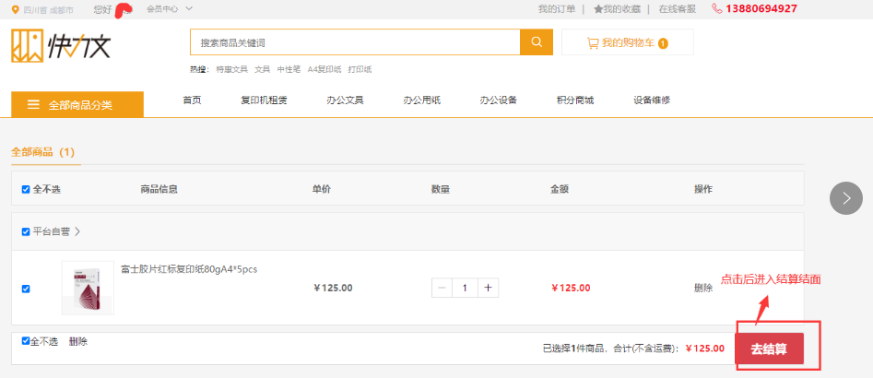
Task: Open the 积分商城 navigation item
Action: click(575, 100)
